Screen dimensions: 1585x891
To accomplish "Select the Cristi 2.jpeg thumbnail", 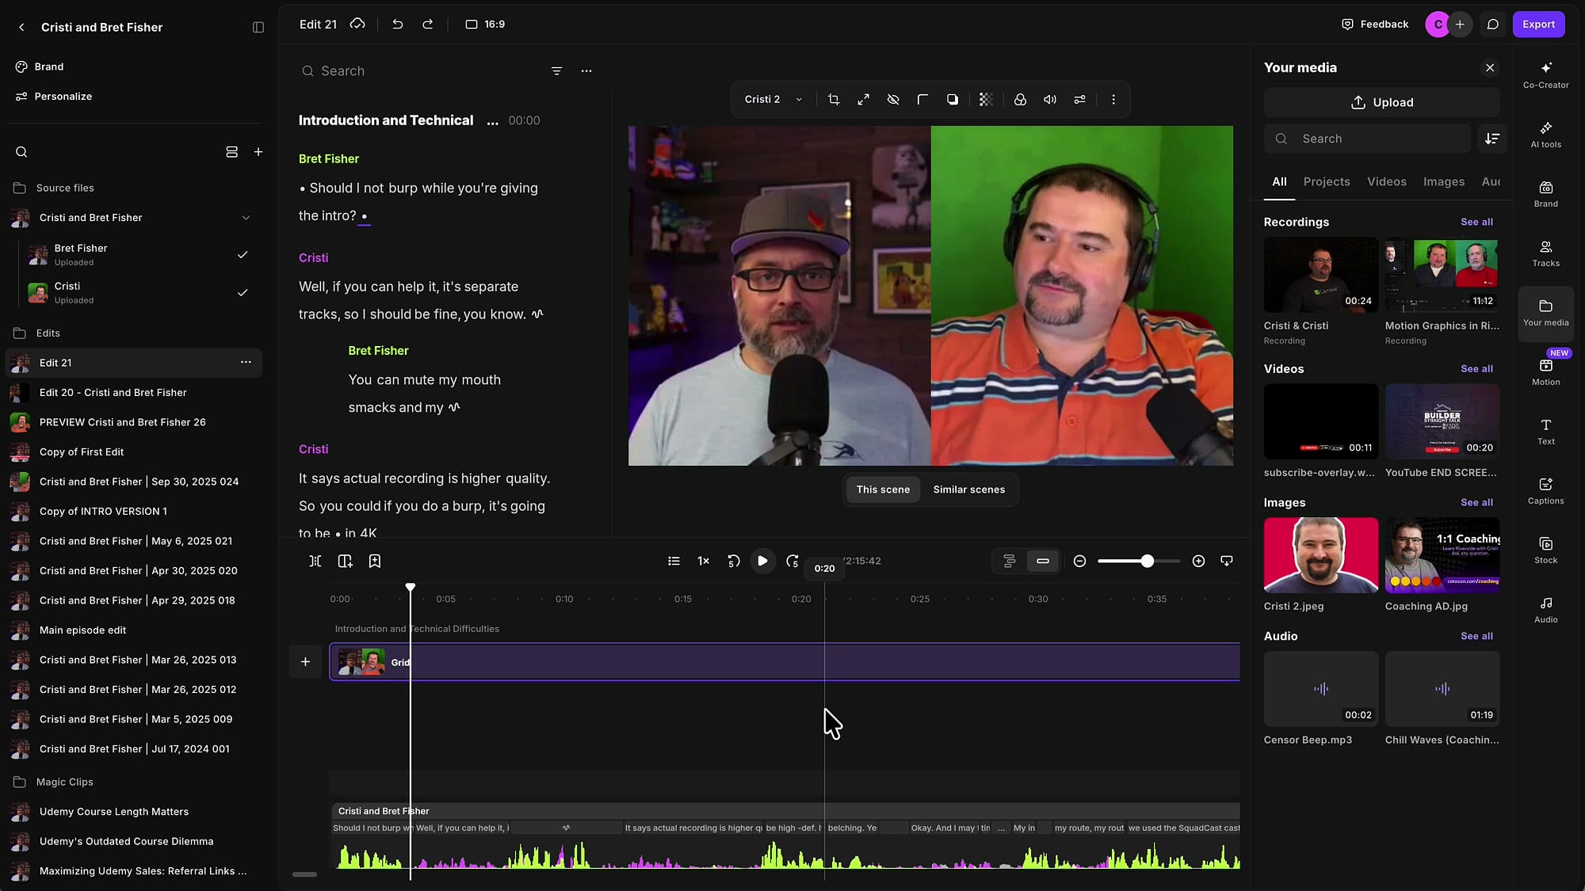I will point(1320,554).
